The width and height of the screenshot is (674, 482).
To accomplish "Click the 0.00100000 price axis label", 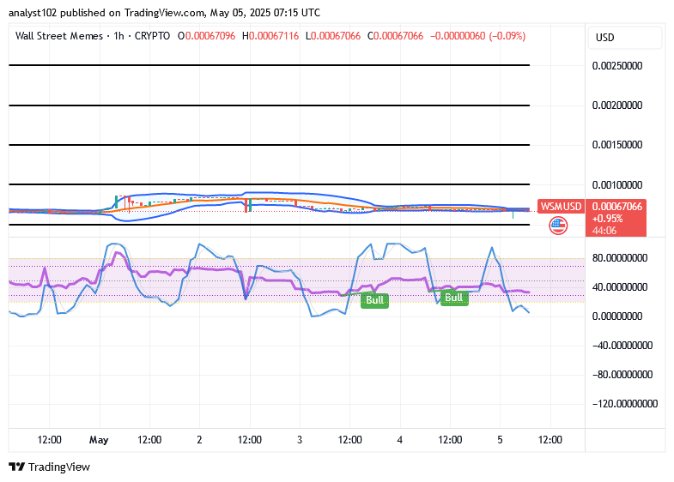I will click(617, 185).
